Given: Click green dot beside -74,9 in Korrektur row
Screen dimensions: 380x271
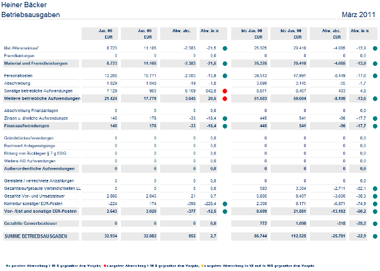Looking at the screenshot, I should [375, 204].
